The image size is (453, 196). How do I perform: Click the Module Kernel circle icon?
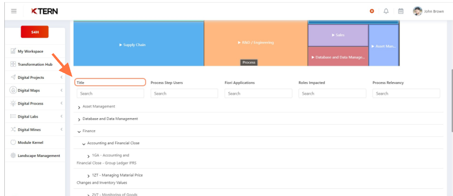13,143
